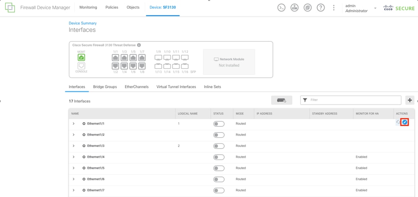Open the three-dot more options menu
The height and width of the screenshot is (197, 418).
pos(333,8)
